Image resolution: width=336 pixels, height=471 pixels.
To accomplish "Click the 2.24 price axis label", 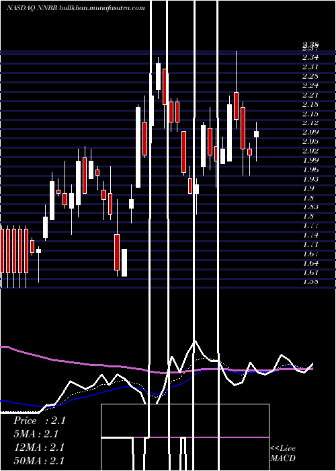I will click(310, 85).
